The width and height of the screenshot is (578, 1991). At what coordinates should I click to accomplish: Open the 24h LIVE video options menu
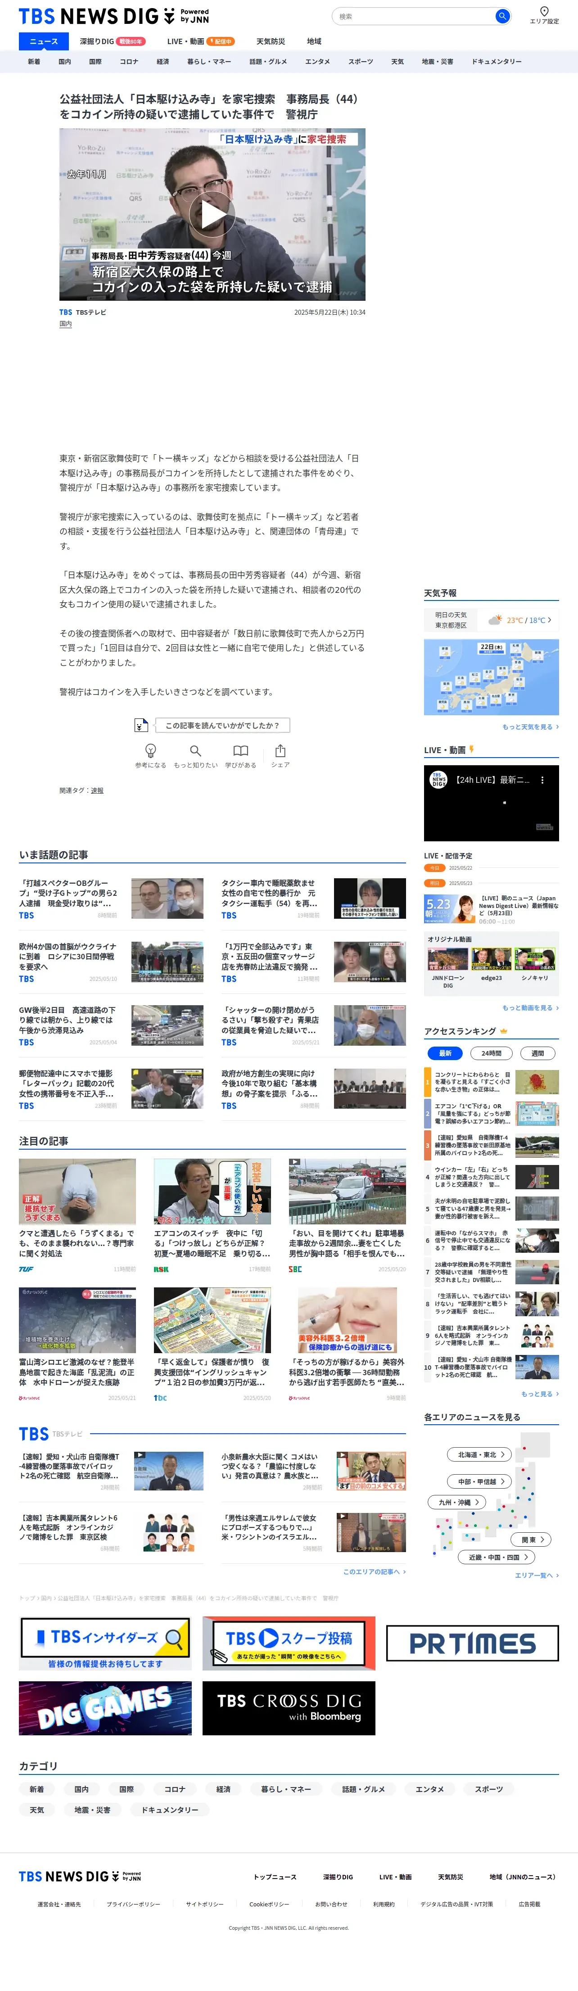click(x=542, y=780)
